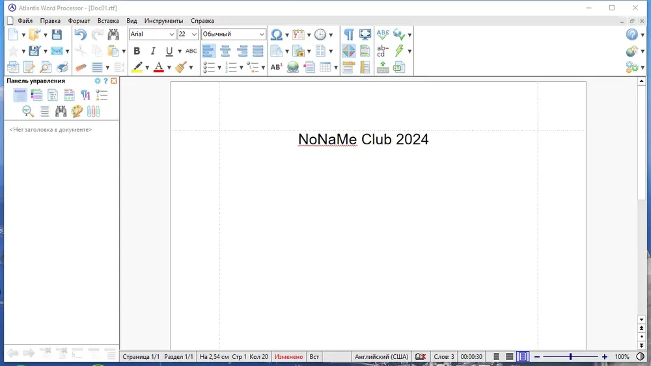The height and width of the screenshot is (366, 651).
Task: Open control panel settings gear
Action: tap(98, 81)
